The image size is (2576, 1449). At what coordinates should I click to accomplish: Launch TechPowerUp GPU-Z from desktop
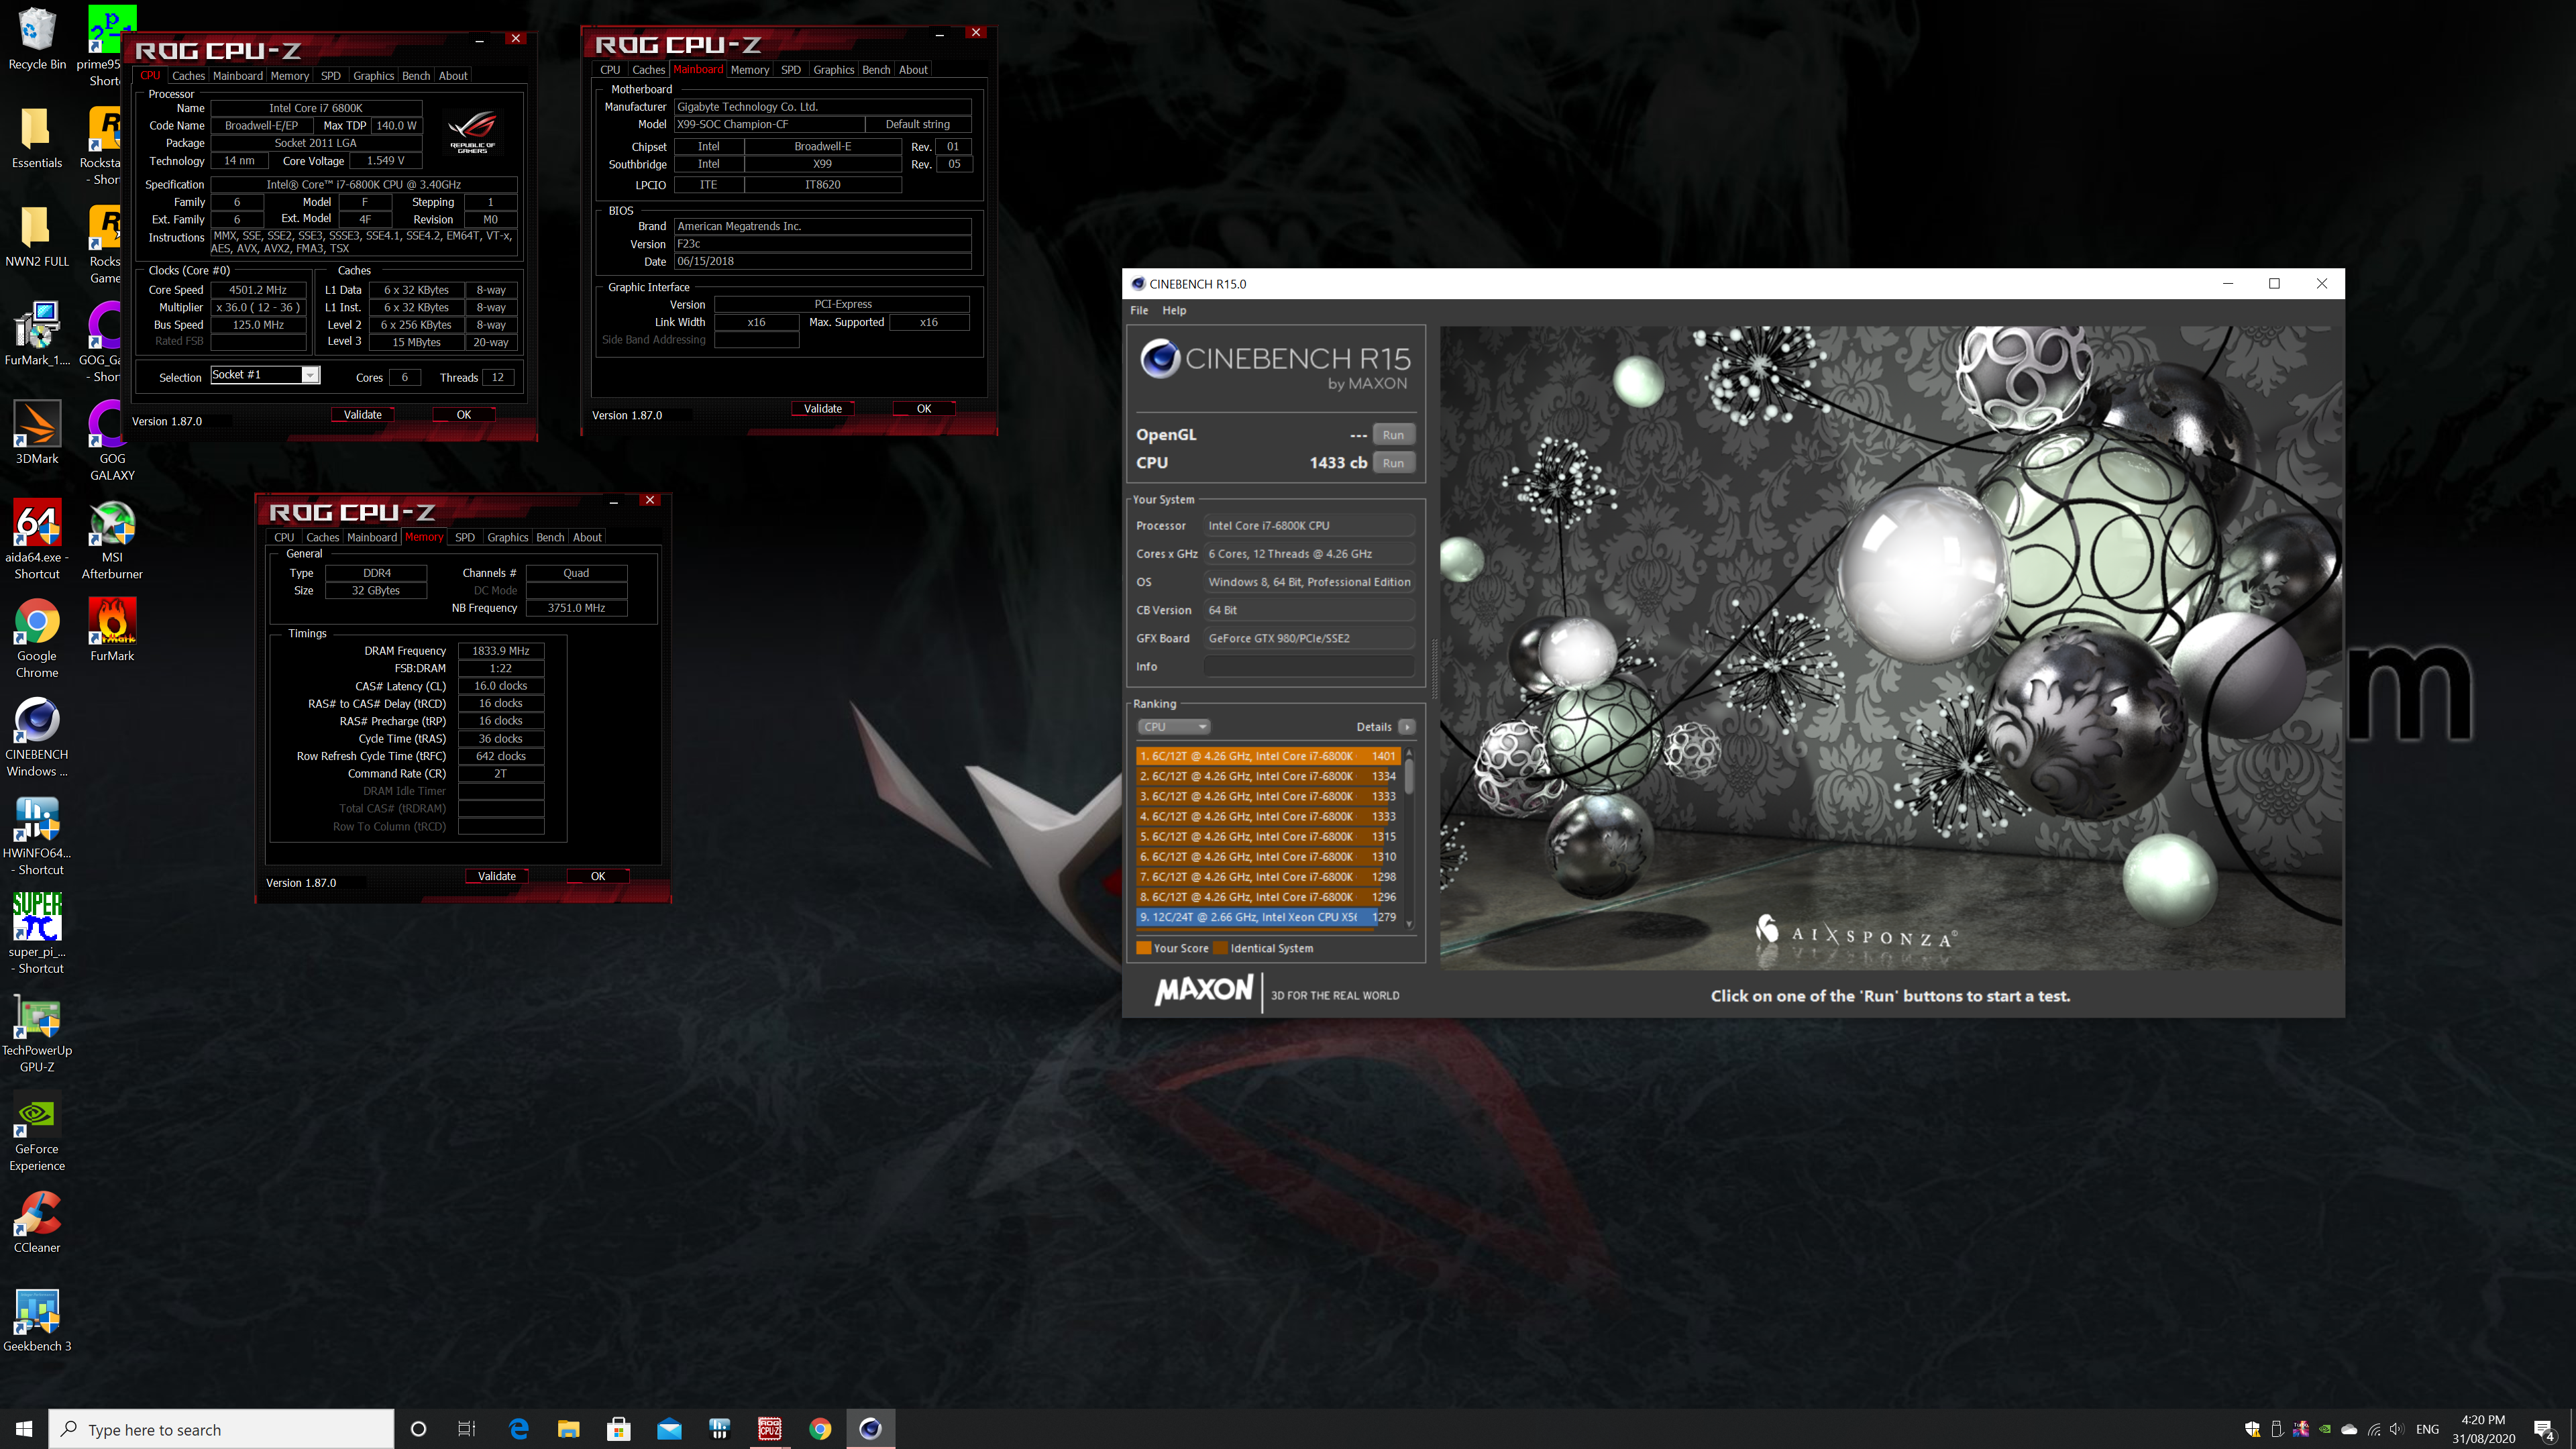(37, 1034)
